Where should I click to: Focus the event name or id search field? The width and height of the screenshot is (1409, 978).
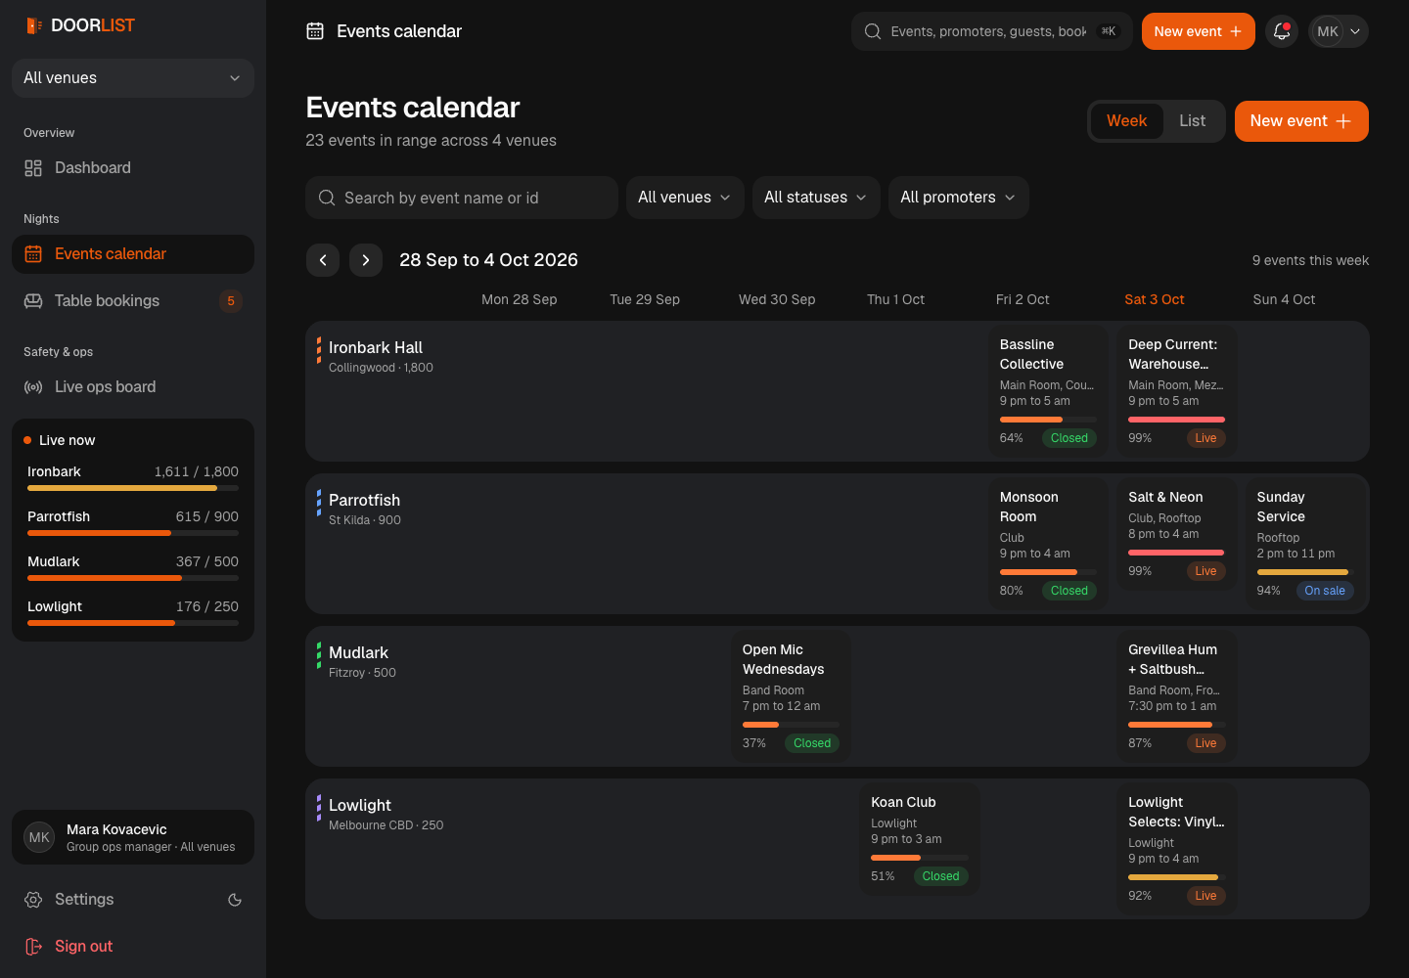462,198
